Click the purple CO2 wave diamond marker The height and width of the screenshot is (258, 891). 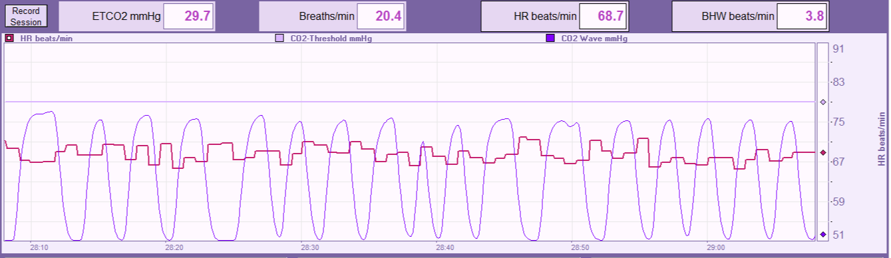(x=823, y=235)
